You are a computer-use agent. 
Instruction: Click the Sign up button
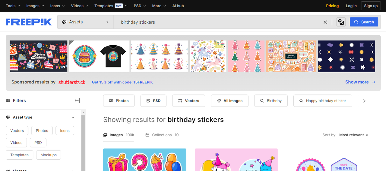(x=371, y=6)
